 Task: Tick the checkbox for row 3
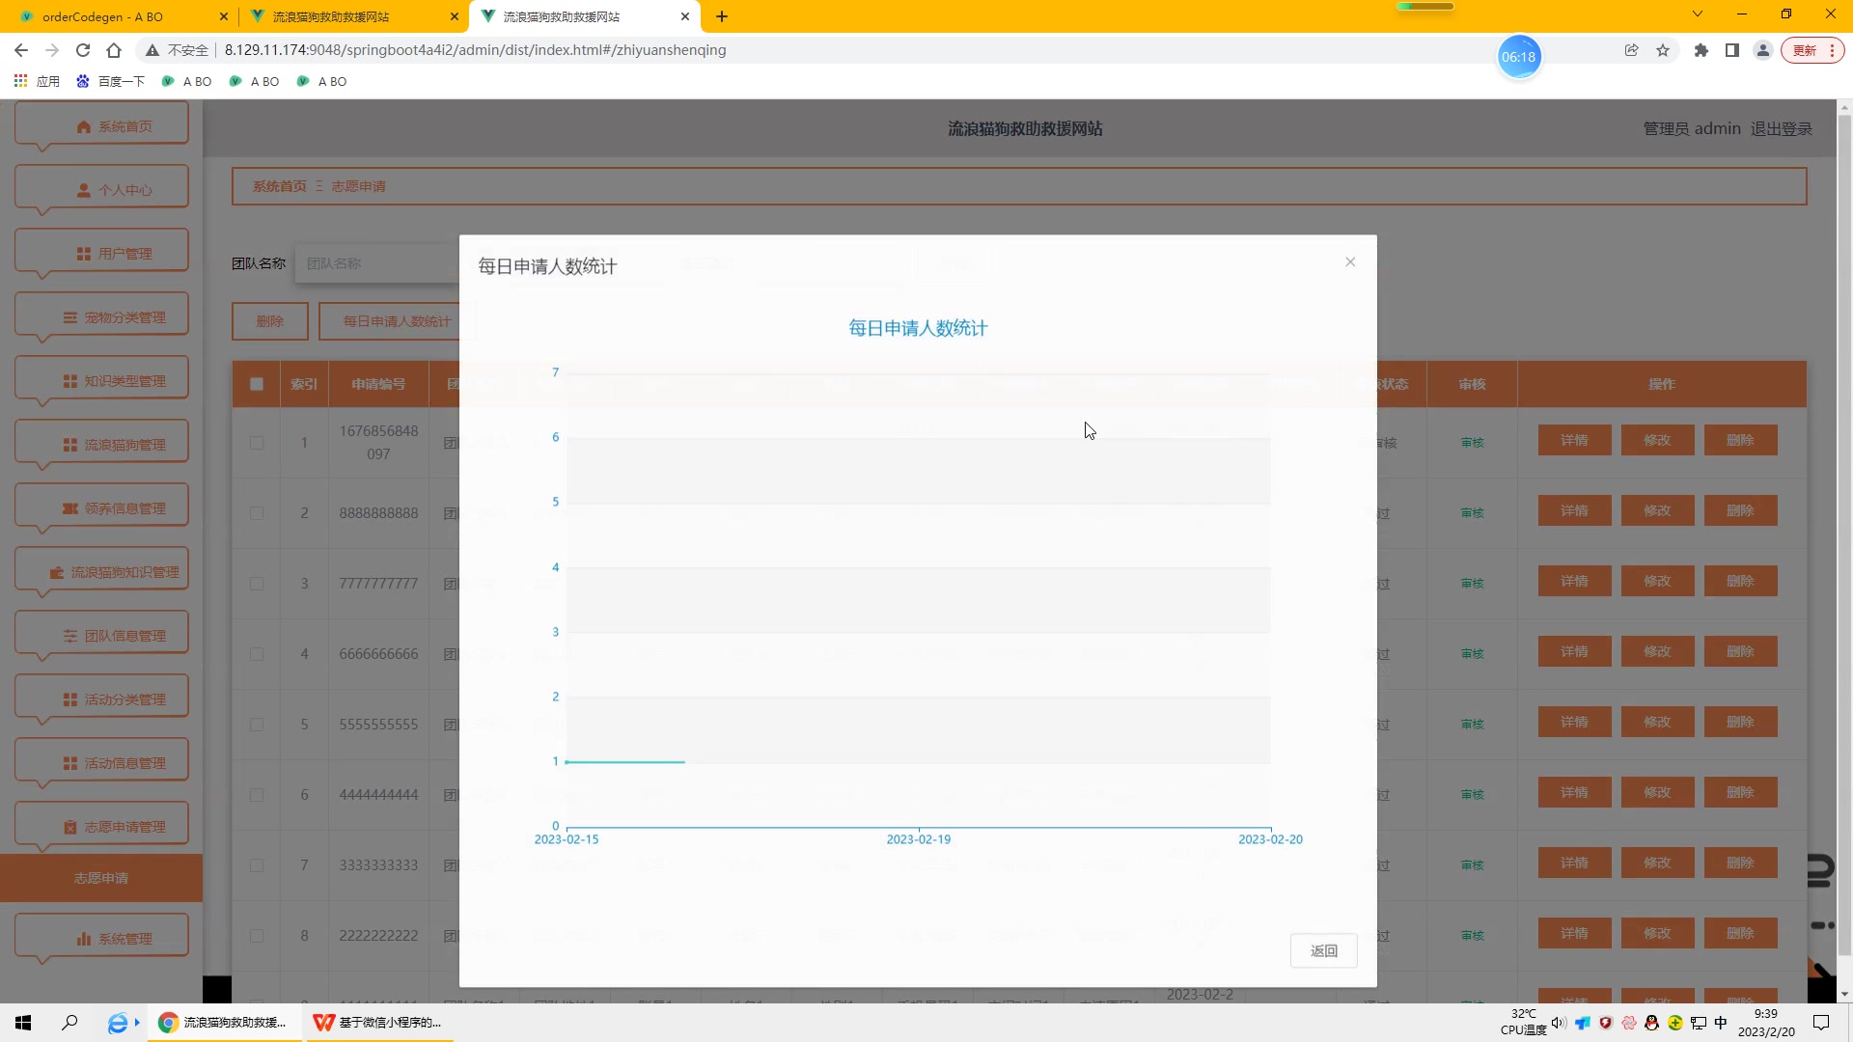[x=257, y=584]
